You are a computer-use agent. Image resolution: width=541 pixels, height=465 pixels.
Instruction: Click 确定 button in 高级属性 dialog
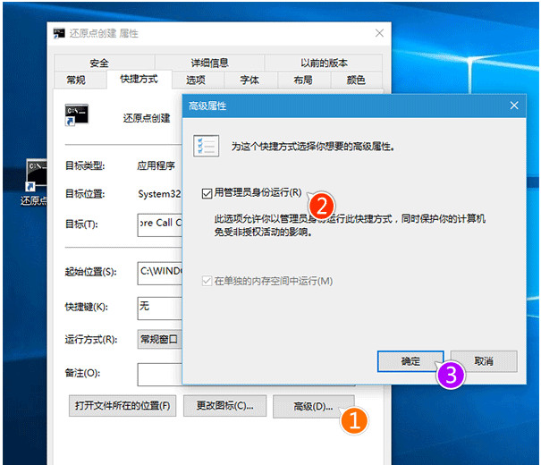coord(410,361)
